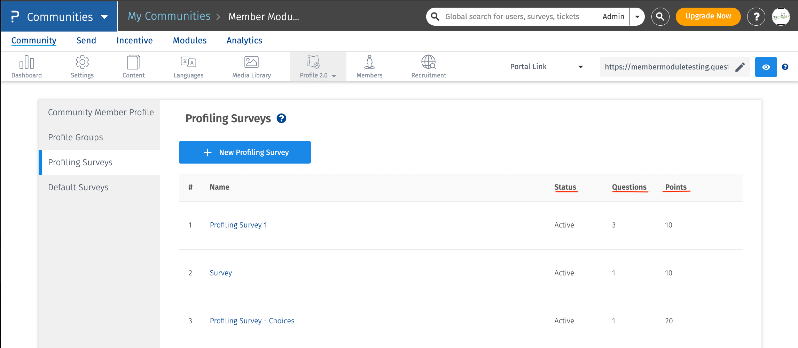Click the New Profiling Survey button
This screenshot has height=348, width=798.
[244, 152]
